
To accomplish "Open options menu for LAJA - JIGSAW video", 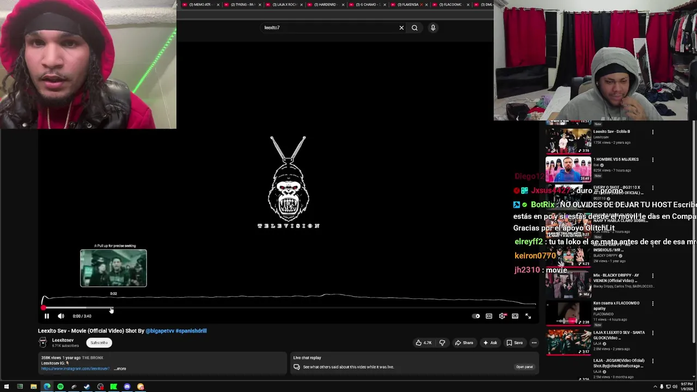I will tap(653, 360).
